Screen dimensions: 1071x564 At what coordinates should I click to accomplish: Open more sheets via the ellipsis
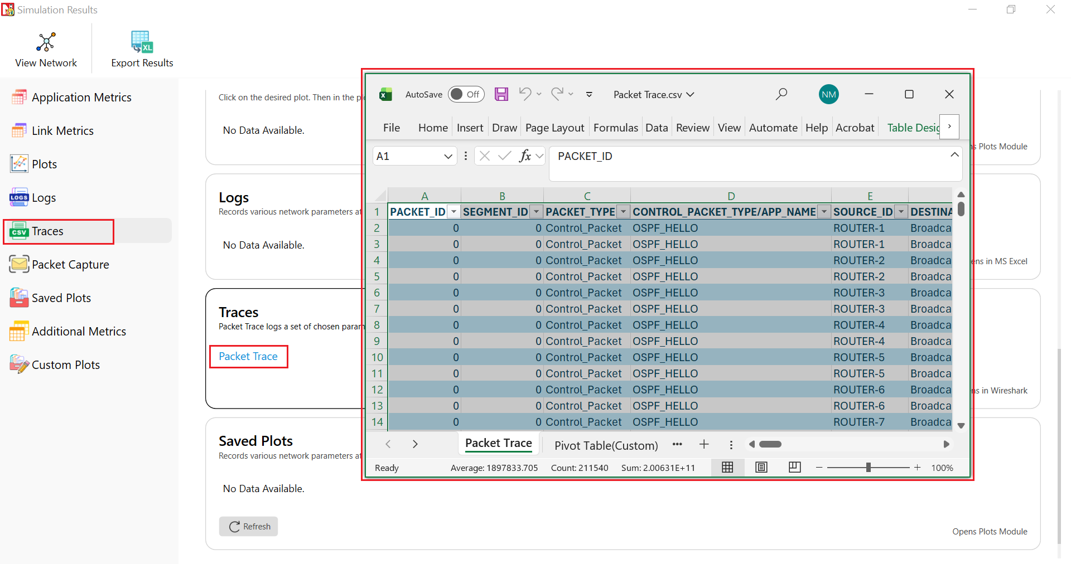click(677, 444)
